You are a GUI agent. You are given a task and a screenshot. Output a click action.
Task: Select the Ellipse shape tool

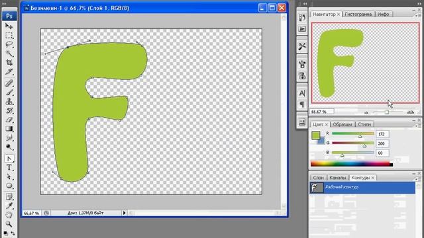tap(9, 186)
